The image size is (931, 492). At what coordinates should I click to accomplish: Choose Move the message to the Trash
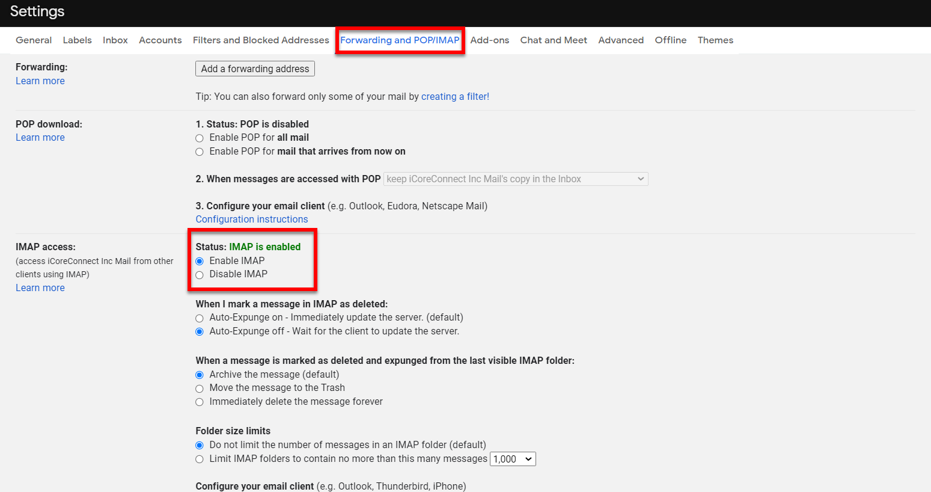(199, 388)
